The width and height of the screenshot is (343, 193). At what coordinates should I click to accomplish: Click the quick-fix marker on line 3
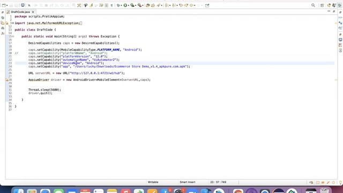point(7,23)
